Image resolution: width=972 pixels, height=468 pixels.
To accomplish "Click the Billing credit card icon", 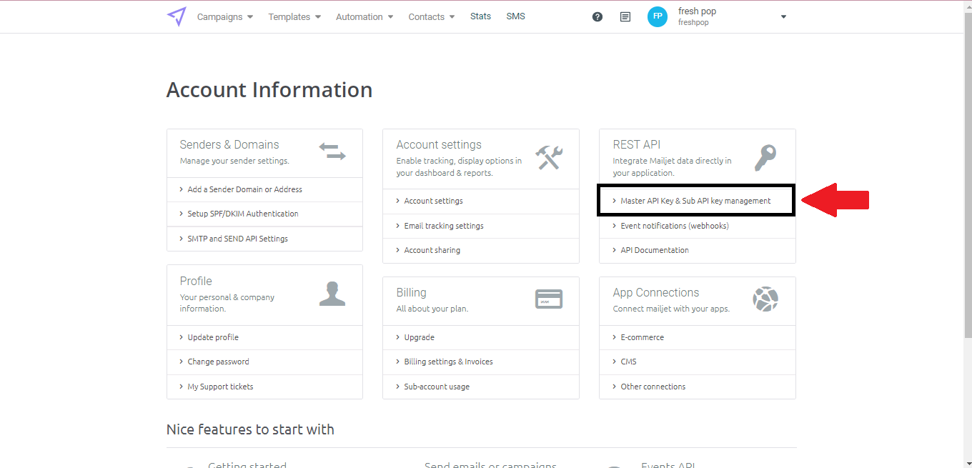I will point(549,299).
